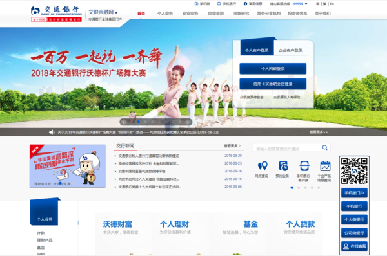Click the 个人微银行 side button
The image size is (387, 256).
[x=354, y=219]
